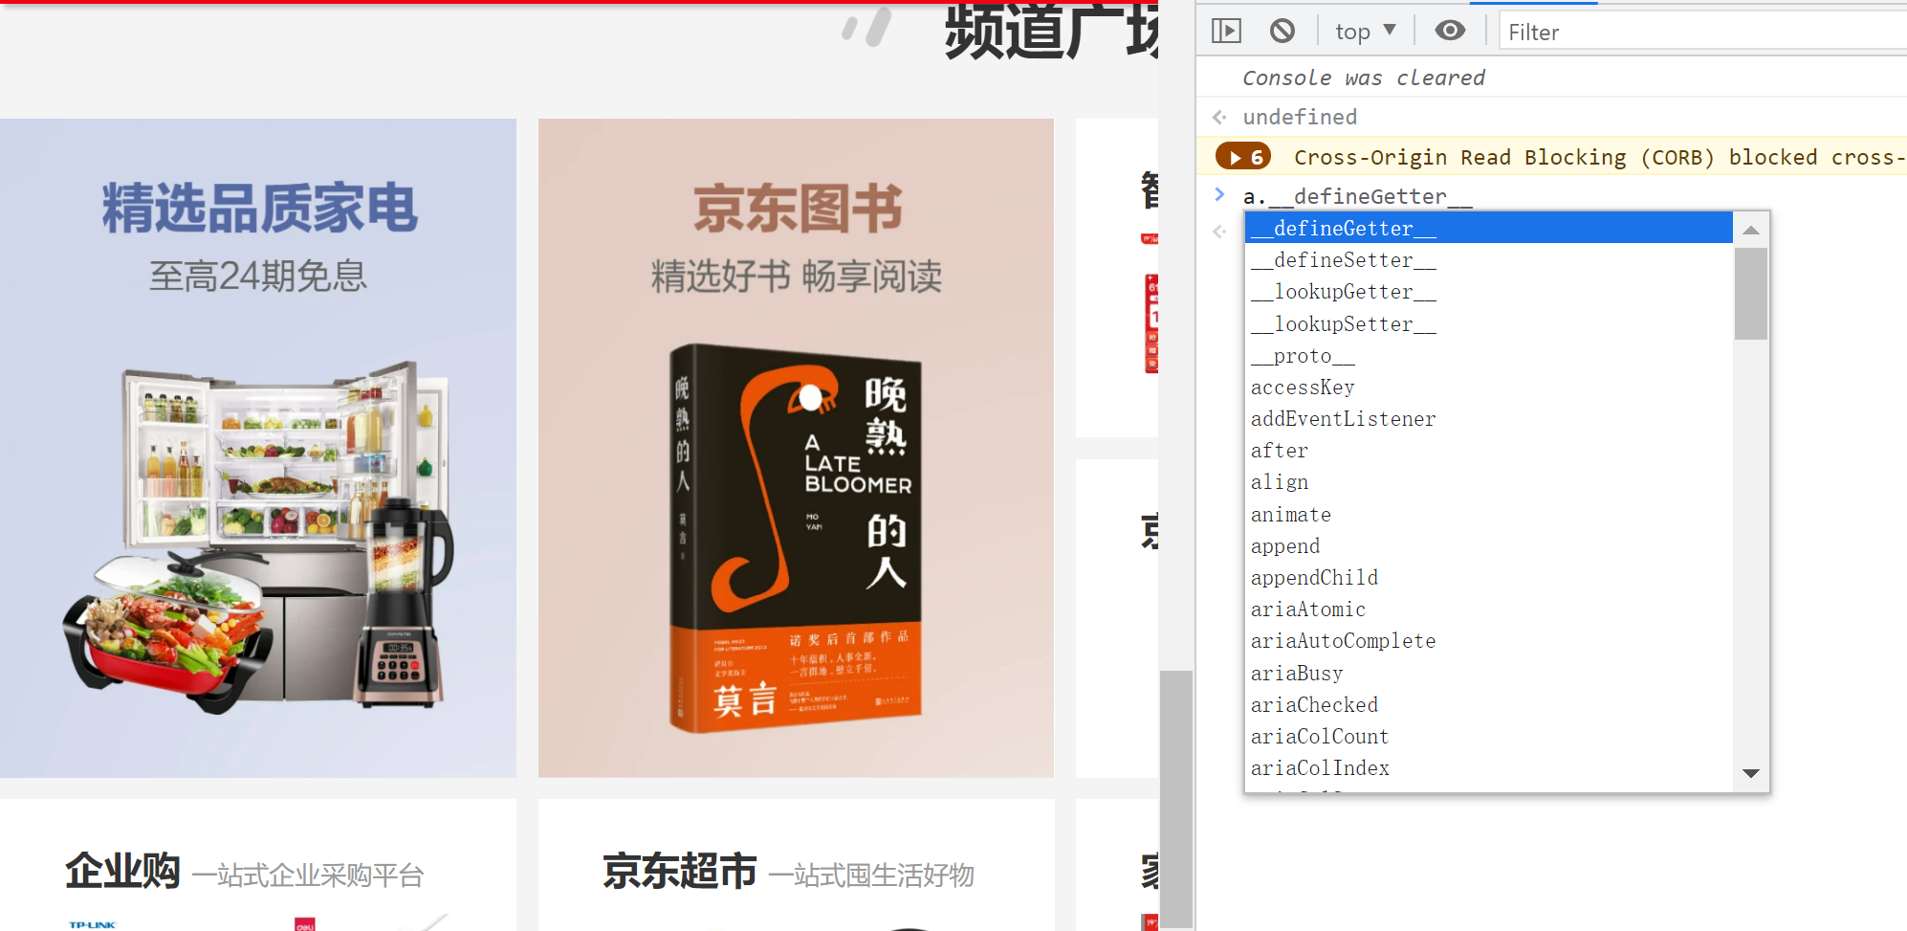Viewport: 1907px width, 931px height.
Task: Click the eye live expression icon
Action: click(x=1450, y=32)
